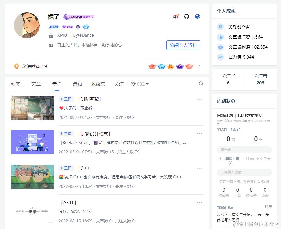Image resolution: width=281 pixels, height=229 pixels.
Task: Click the 优秀创作者 medal icon
Action: pos(221,27)
